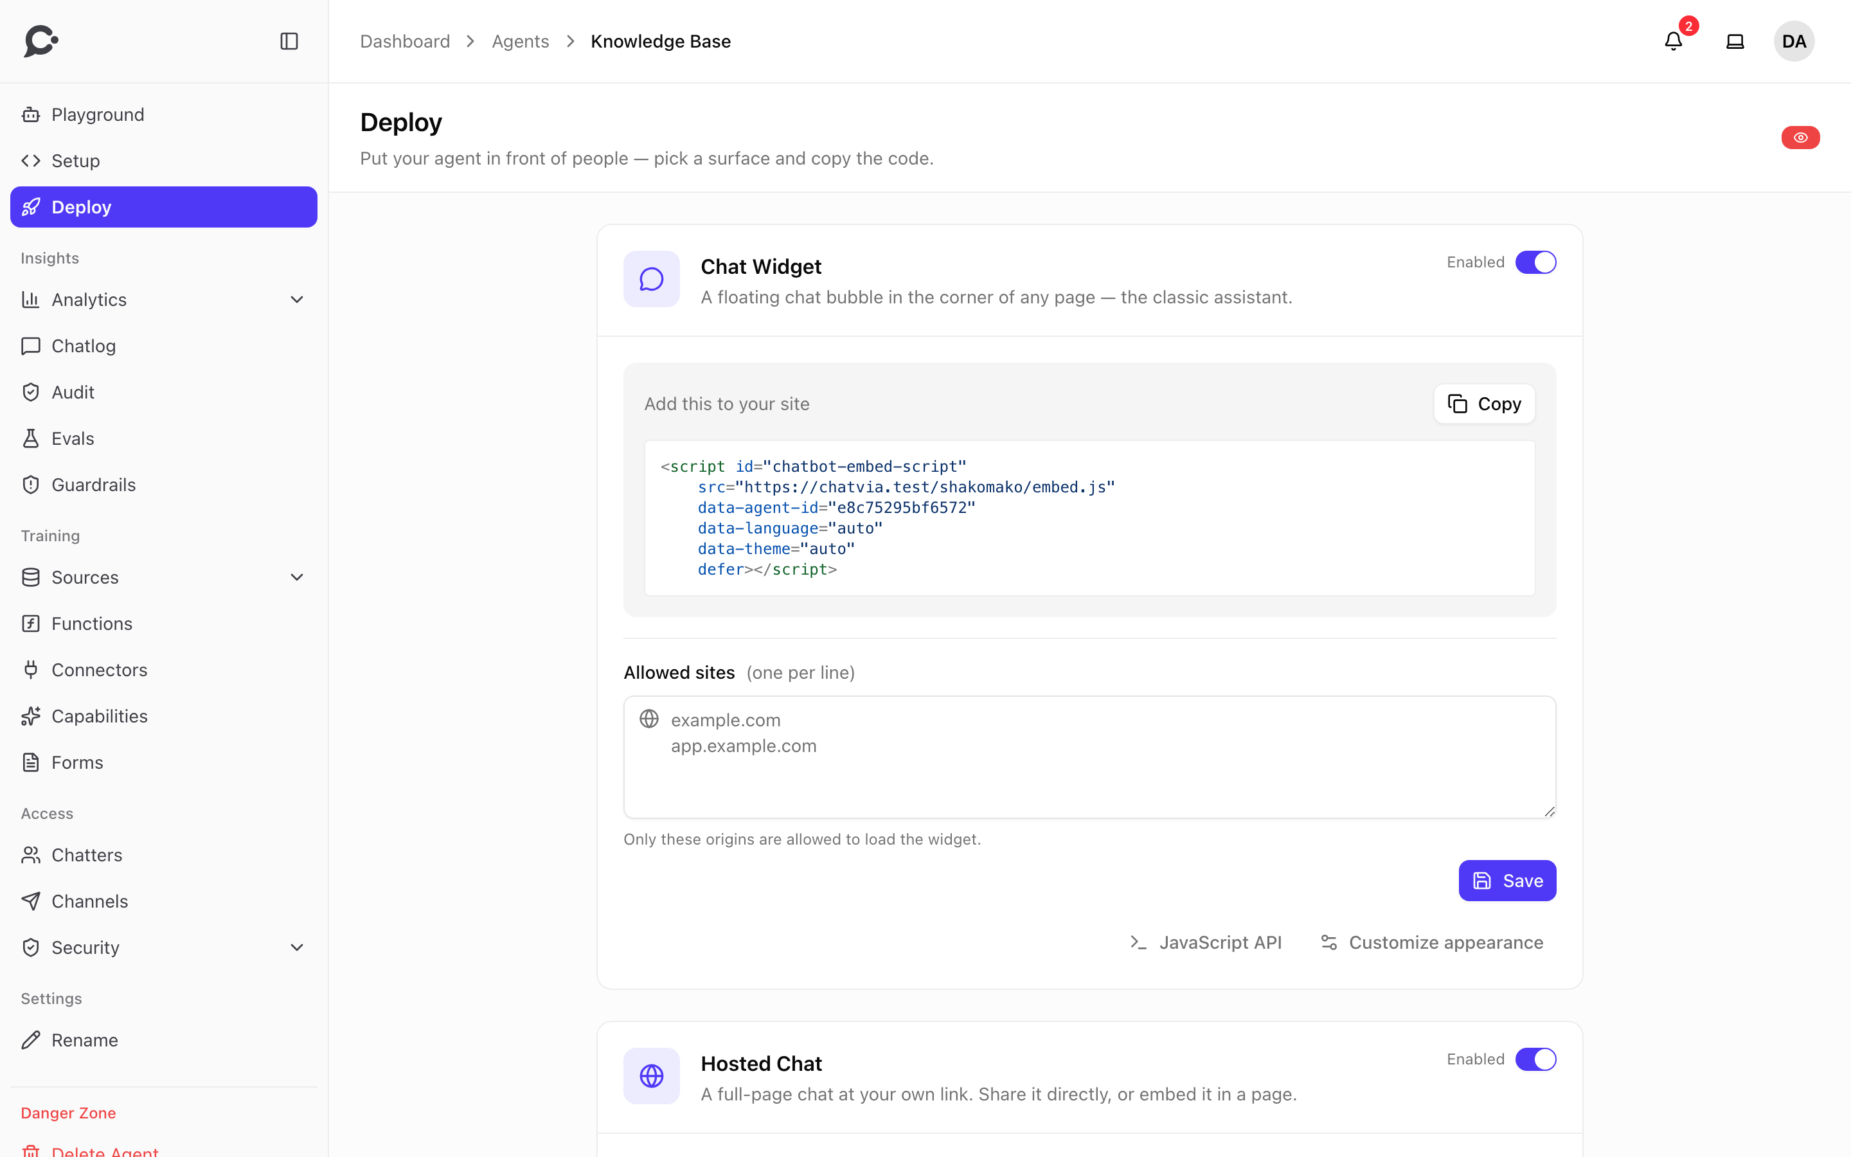
Task: Open the Chatters item
Action: click(x=164, y=855)
